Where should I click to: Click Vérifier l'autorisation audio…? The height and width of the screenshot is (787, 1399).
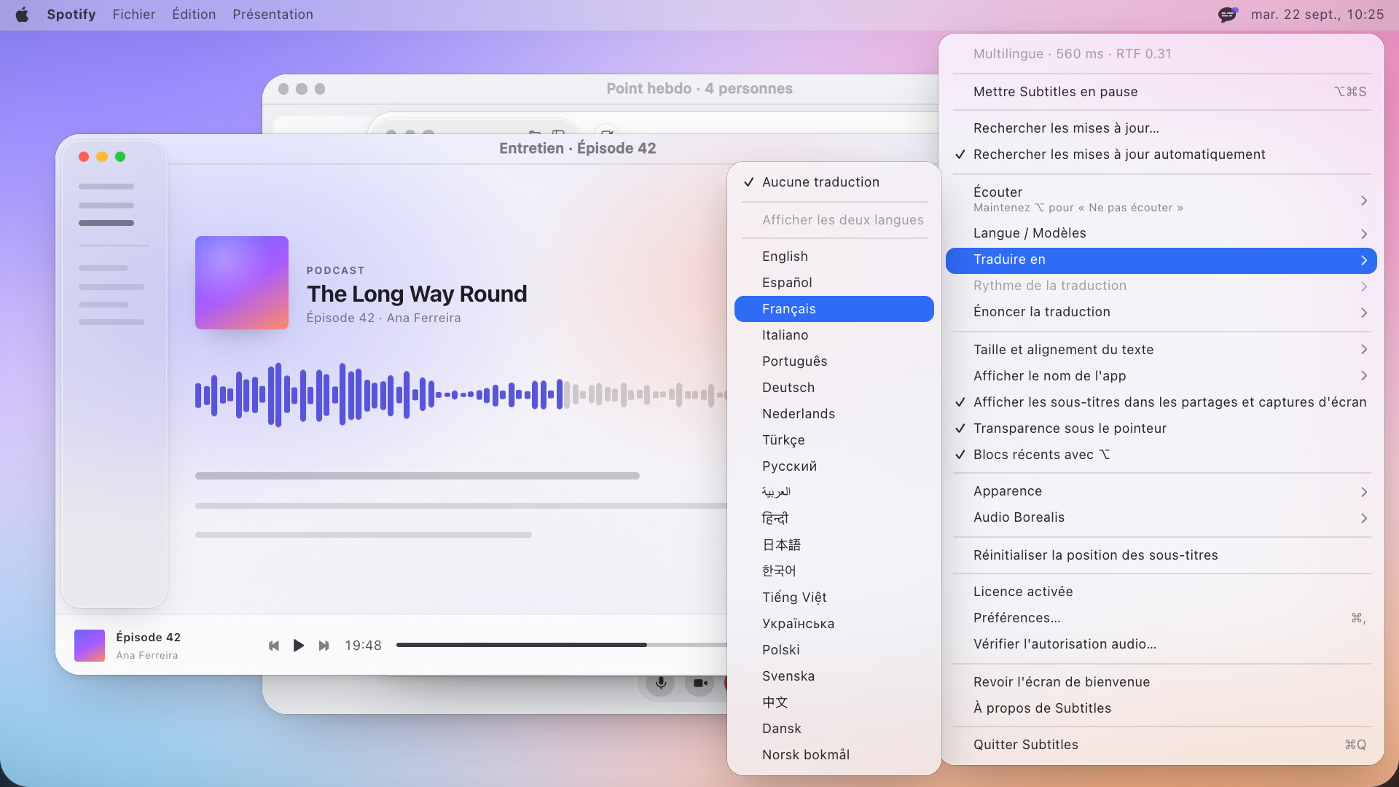pos(1161,644)
